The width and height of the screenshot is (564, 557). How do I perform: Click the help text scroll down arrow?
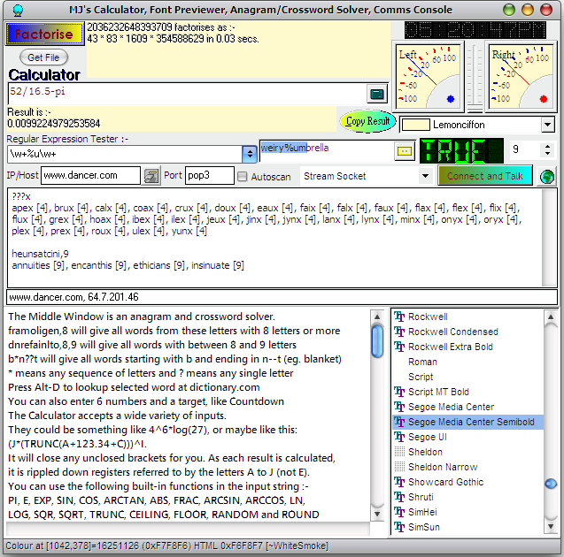[x=377, y=514]
